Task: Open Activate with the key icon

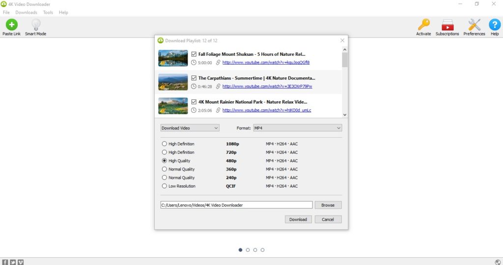Action: [x=423, y=24]
